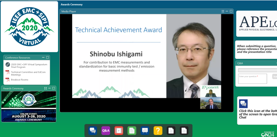Image resolution: width=277 pixels, height=137 pixels.
Task: Maximize the Media Player window
Action: (x=231, y=11)
